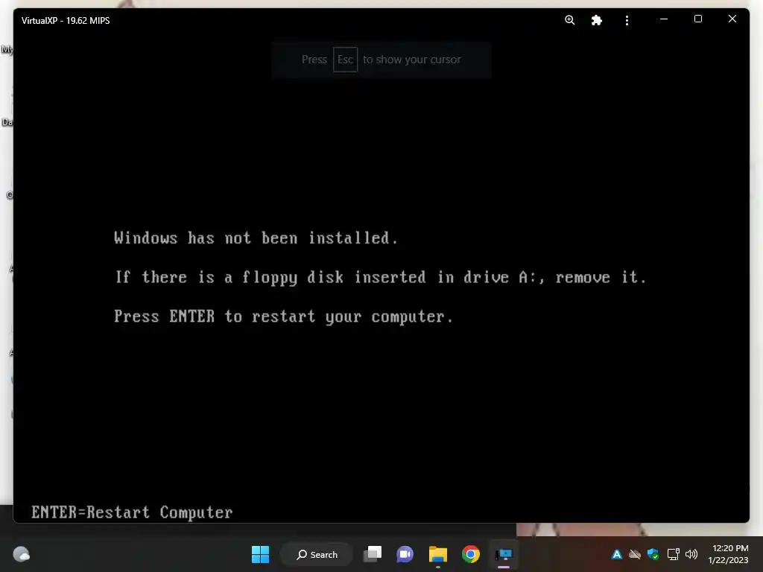Open Task View from the taskbar
The image size is (763, 572).
[x=373, y=554]
